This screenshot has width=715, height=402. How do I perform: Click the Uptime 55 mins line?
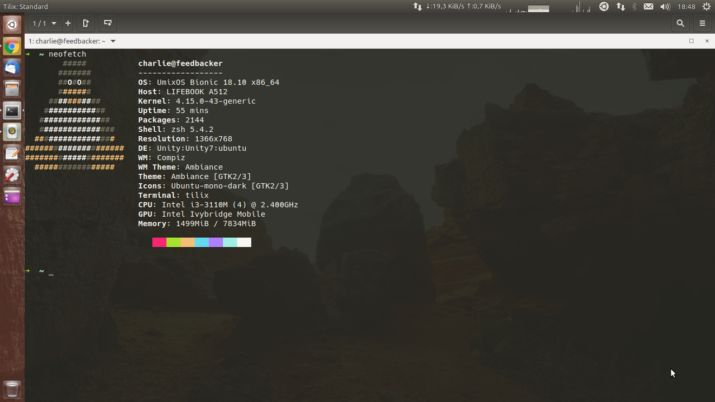[173, 111]
